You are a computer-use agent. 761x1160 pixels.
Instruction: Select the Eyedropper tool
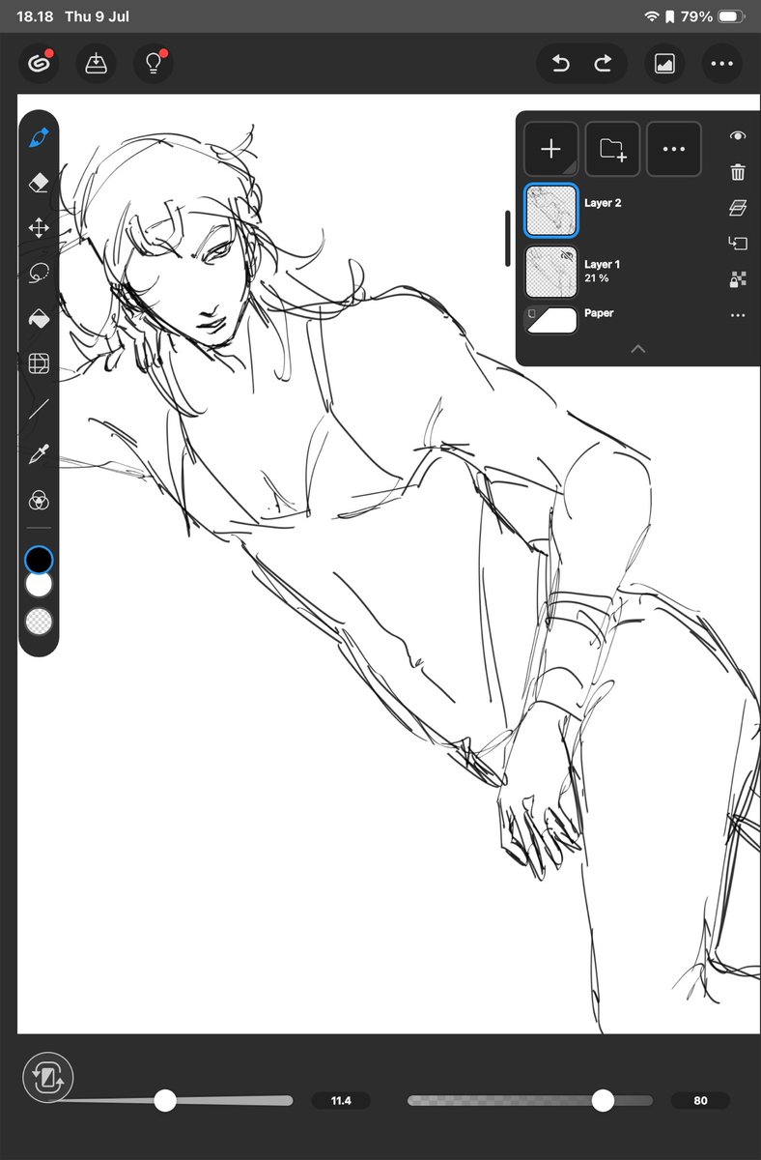39,453
